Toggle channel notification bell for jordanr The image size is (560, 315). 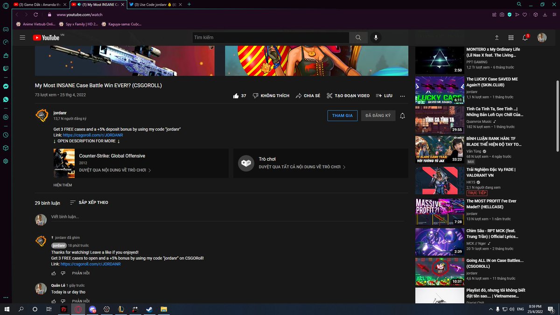(402, 116)
